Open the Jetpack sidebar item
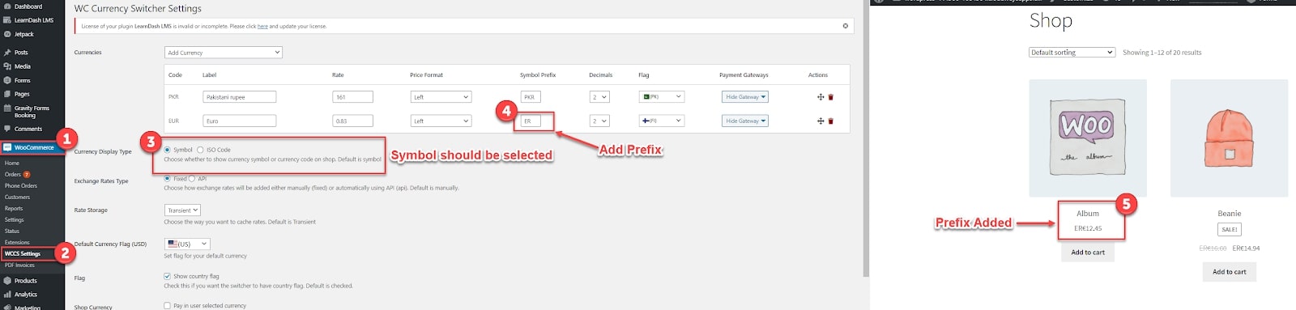Image resolution: width=1296 pixels, height=310 pixels. pyautogui.click(x=23, y=34)
